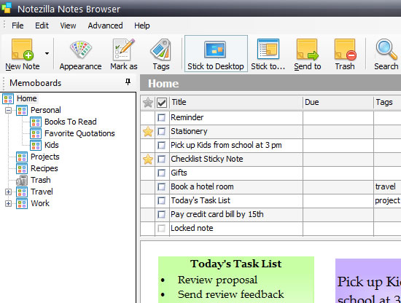Image resolution: width=401 pixels, height=303 pixels.
Task: Toggle the star on Stationery note
Action: (148, 132)
